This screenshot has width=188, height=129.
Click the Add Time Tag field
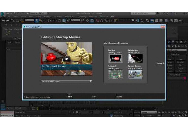[x=118, y=116]
